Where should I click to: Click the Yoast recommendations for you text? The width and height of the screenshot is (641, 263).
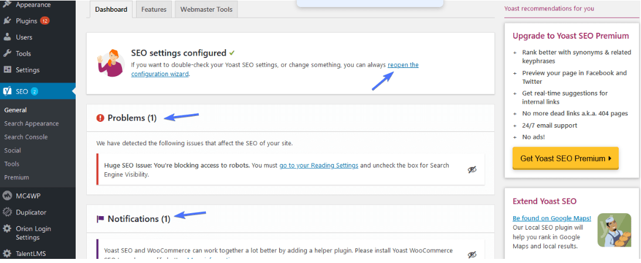549,8
